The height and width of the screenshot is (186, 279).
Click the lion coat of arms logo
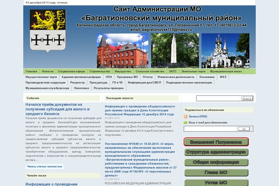click(48, 31)
